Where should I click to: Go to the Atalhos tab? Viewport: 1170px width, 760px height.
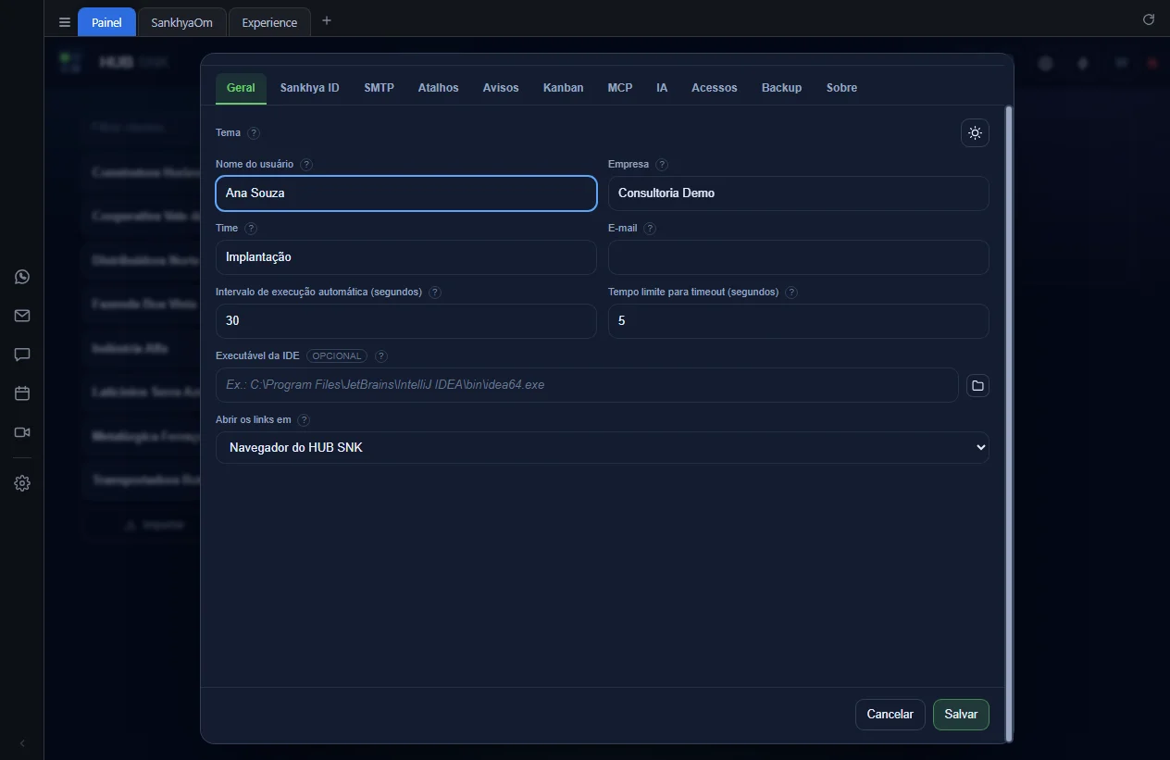click(439, 88)
